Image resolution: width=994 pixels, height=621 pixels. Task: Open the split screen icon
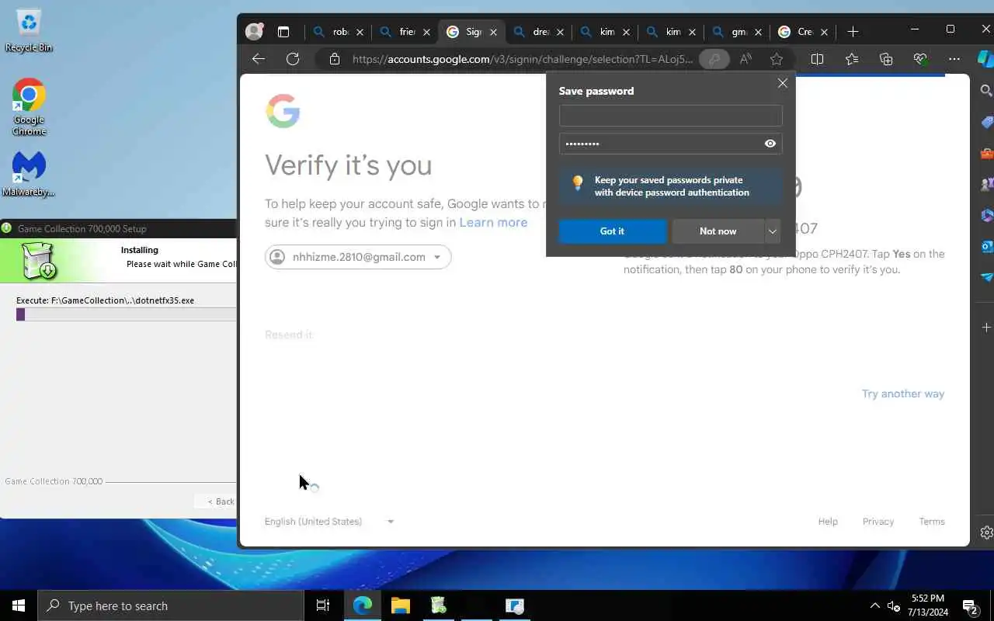coord(817,59)
